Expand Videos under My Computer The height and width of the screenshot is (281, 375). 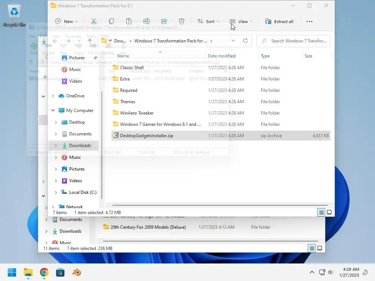[x=56, y=181]
